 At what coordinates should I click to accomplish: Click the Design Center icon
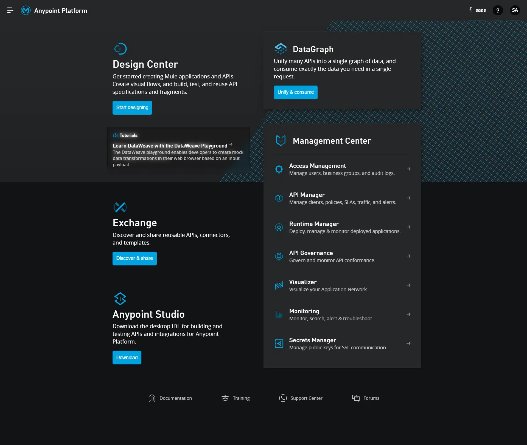point(120,49)
